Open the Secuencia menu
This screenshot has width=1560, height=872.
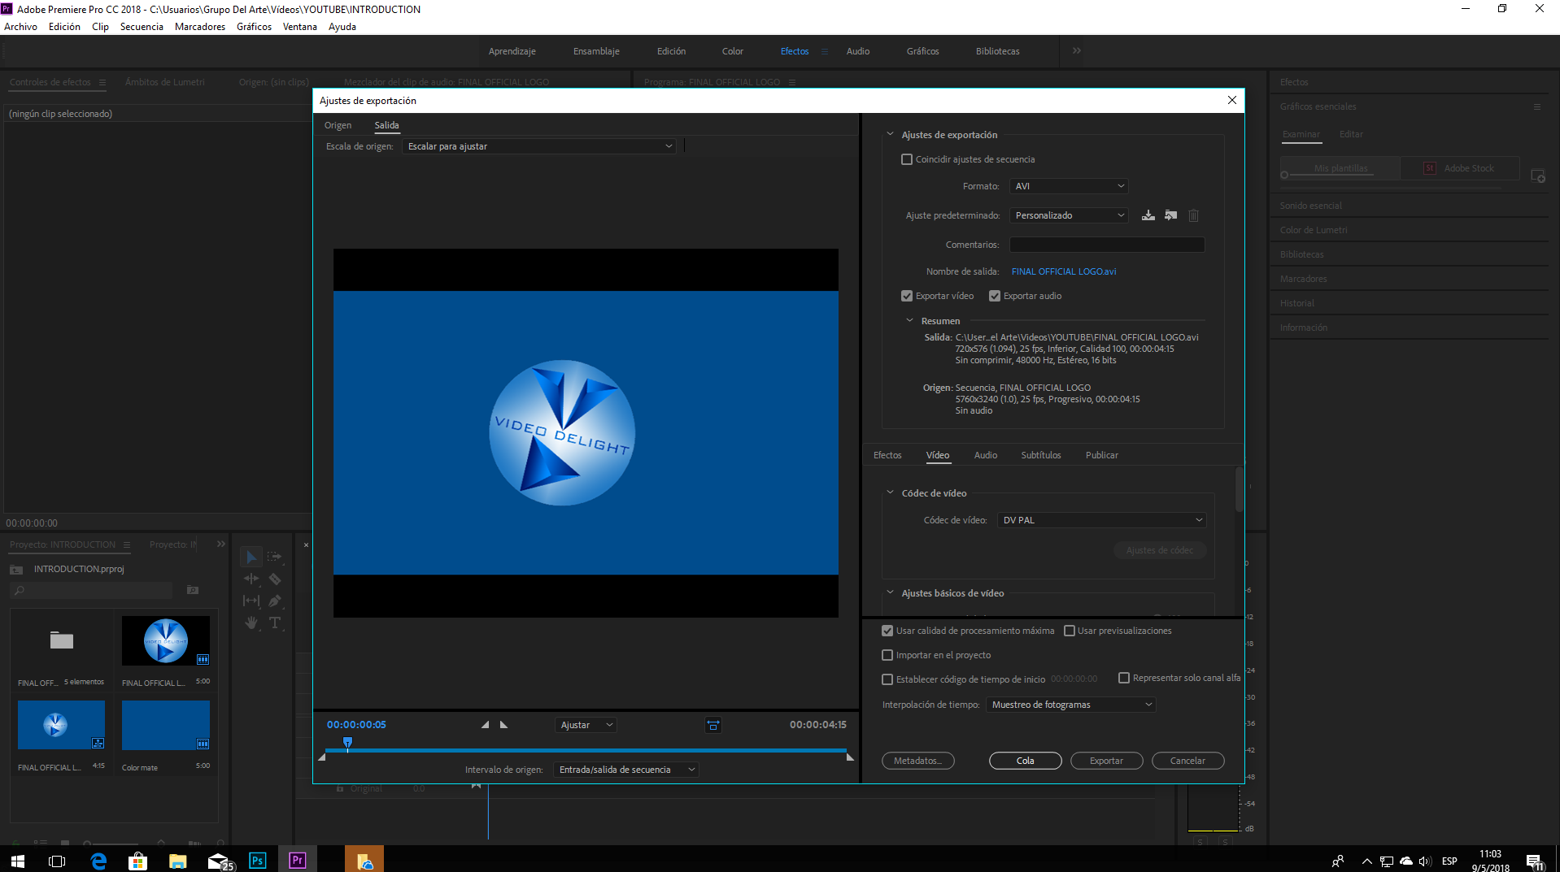[x=142, y=27]
